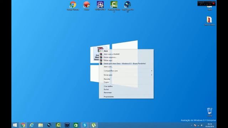Viewport: 228px width, 128px height.
Task: Open Sony Vegas from the taskbar
Action: point(50,125)
